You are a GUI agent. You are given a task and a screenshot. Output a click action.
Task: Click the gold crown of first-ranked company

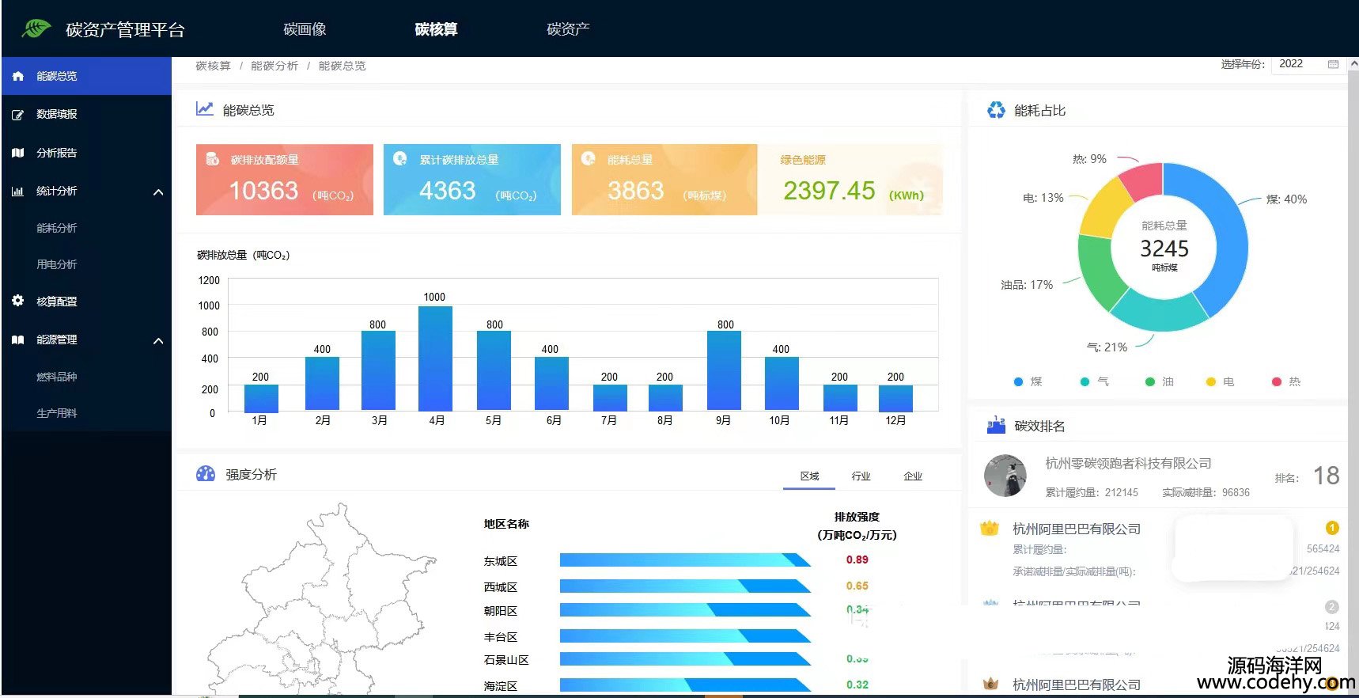pos(990,529)
